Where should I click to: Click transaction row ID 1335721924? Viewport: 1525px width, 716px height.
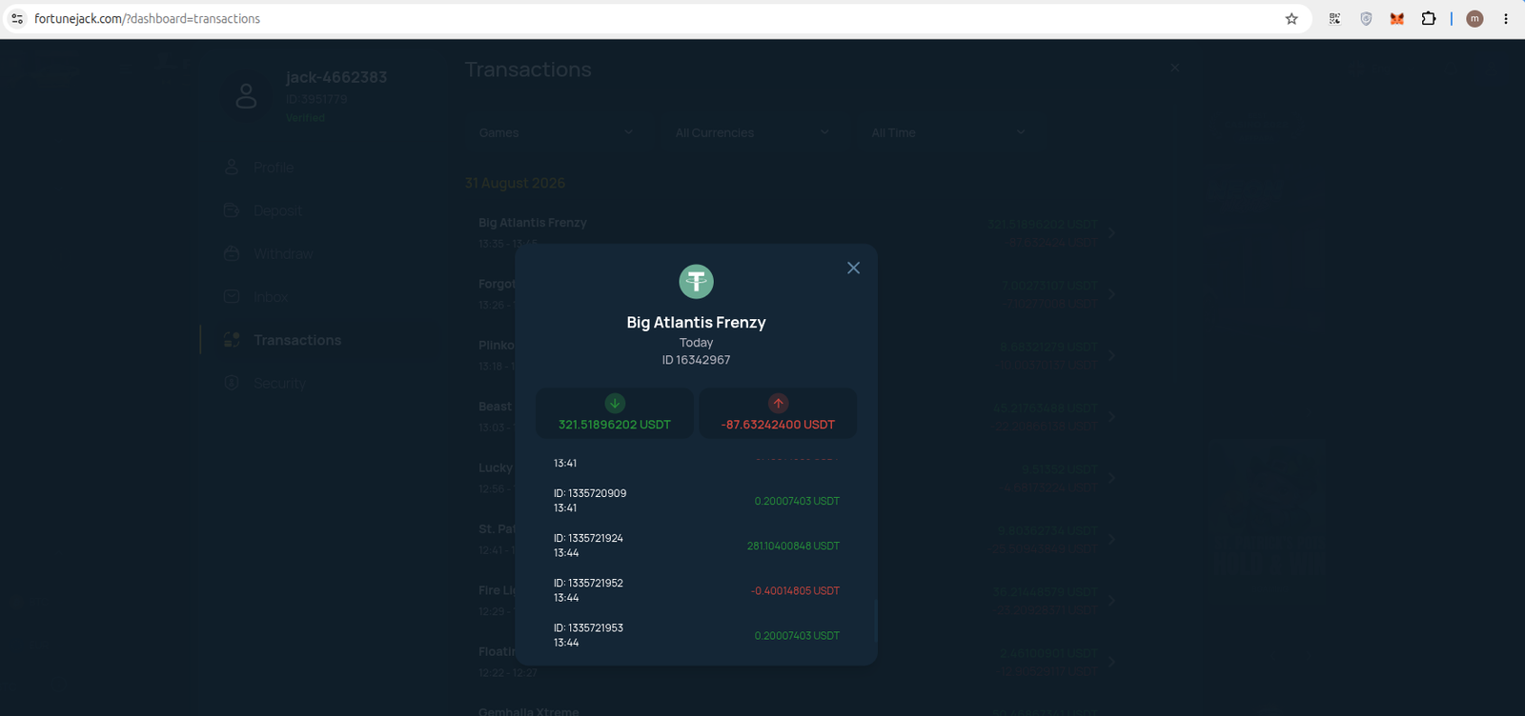pos(697,546)
